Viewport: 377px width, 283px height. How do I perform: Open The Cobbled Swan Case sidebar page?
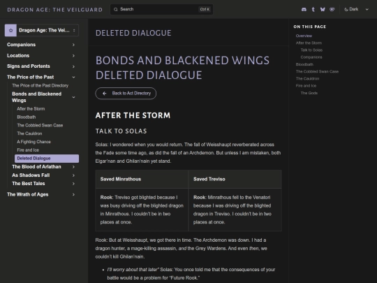40,125
